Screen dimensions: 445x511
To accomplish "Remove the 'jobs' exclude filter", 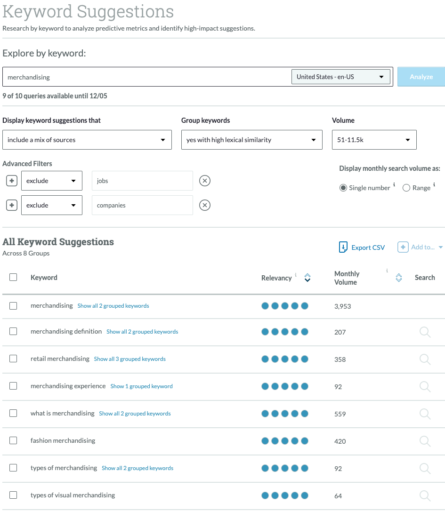I will 204,181.
